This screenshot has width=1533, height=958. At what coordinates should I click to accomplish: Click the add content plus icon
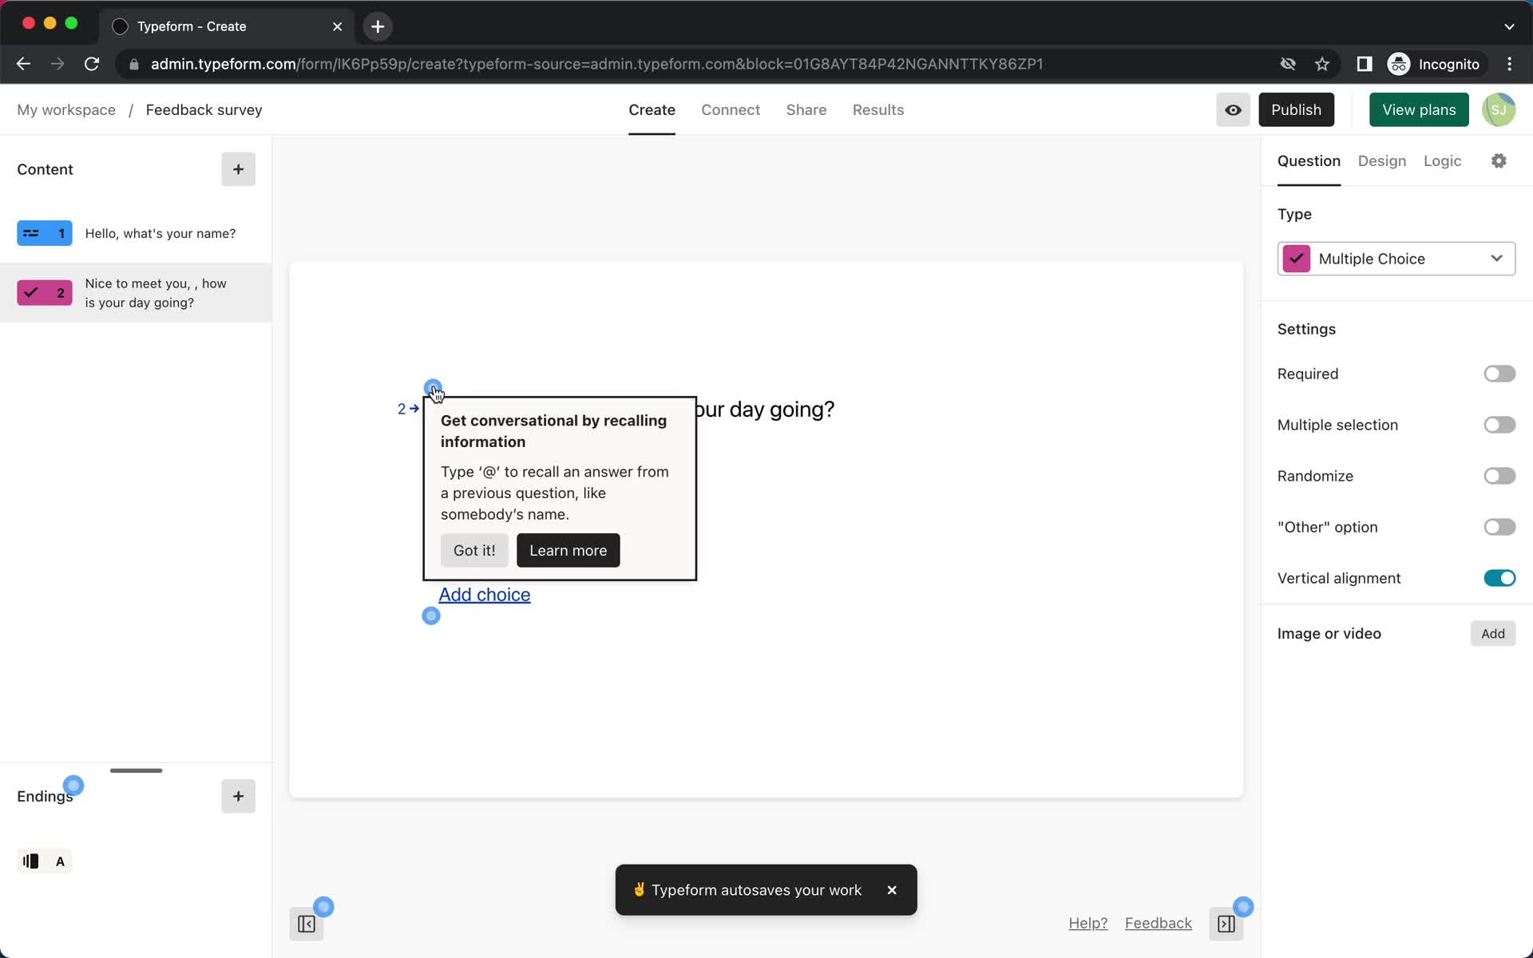point(237,169)
